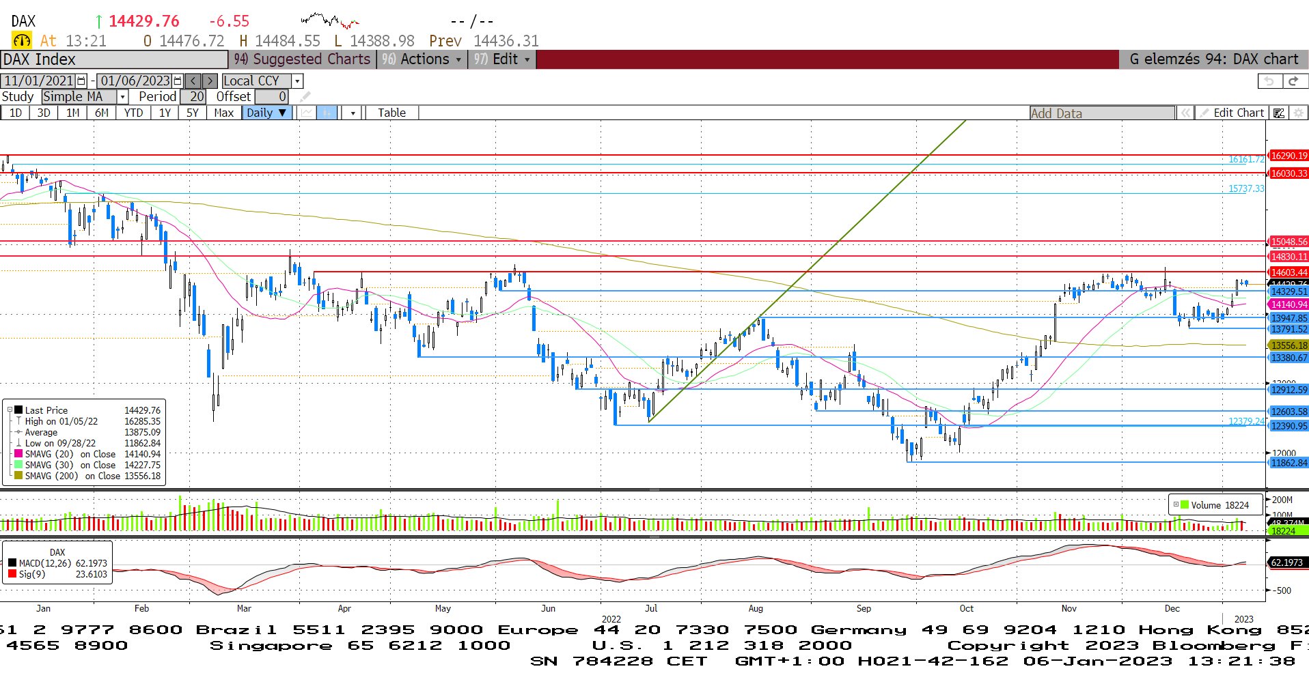Select the Max time range tab
This screenshot has width=1309, height=699.
pyautogui.click(x=224, y=113)
